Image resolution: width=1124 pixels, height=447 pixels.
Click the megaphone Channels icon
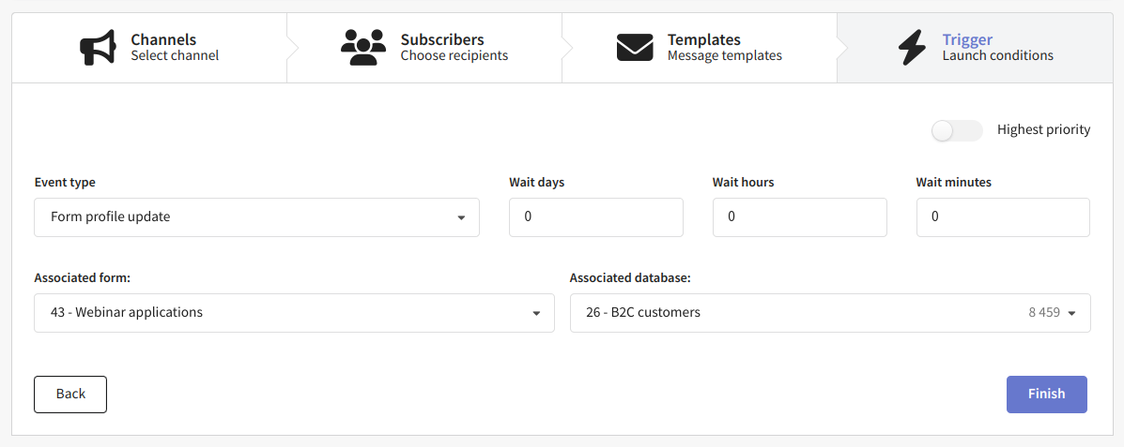tap(98, 47)
